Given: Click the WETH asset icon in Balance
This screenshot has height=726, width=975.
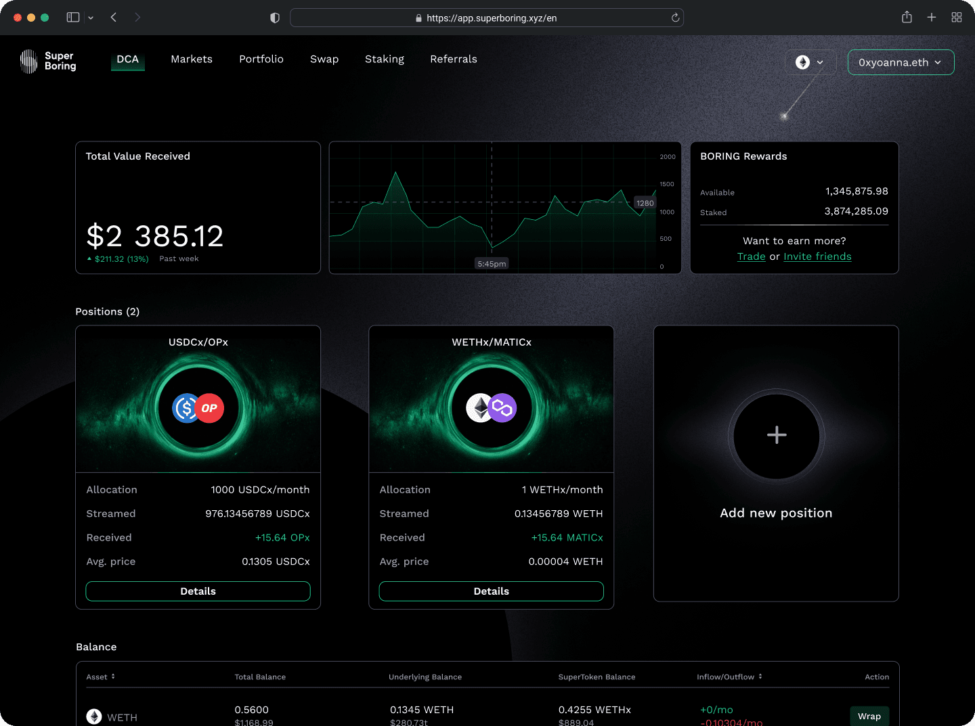Looking at the screenshot, I should (x=94, y=717).
